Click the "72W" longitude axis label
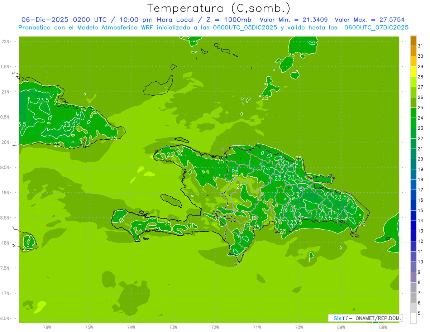Image resolution: width=430 pixels, height=332 pixels. pyautogui.click(x=215, y=327)
